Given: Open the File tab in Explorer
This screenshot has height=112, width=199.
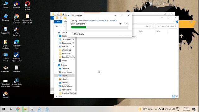Looking at the screenshot, I should [58, 22].
